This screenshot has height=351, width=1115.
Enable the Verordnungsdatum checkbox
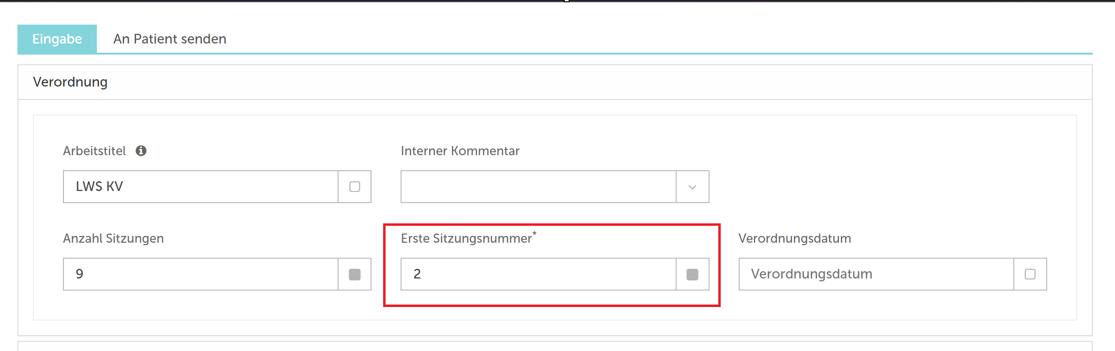click(x=1030, y=274)
